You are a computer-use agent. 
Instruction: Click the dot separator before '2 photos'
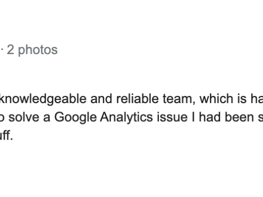2,50
